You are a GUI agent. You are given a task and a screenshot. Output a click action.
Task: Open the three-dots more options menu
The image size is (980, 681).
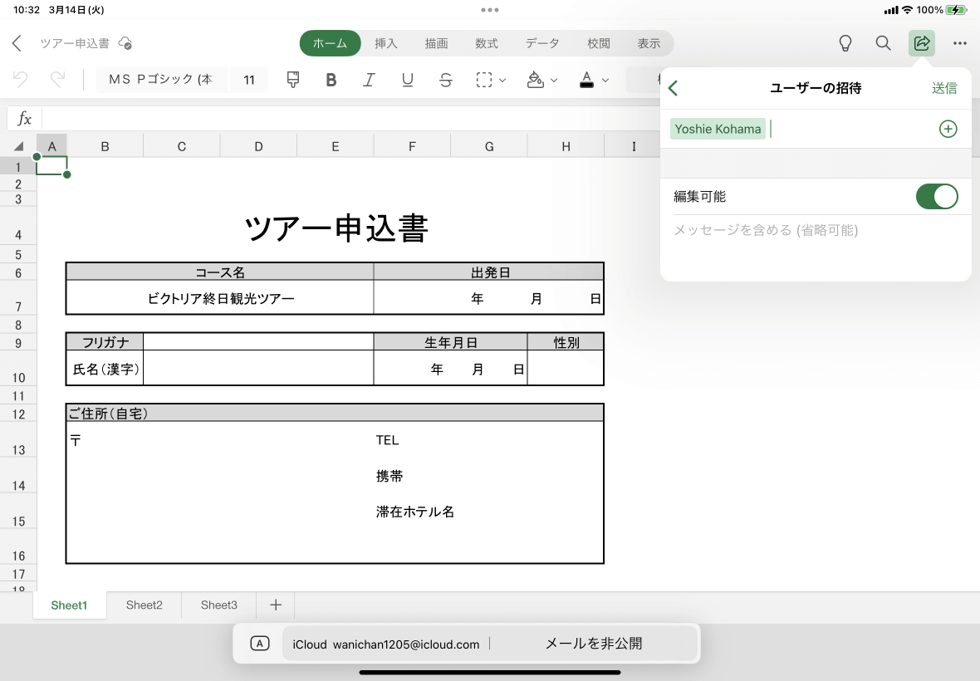(x=960, y=43)
